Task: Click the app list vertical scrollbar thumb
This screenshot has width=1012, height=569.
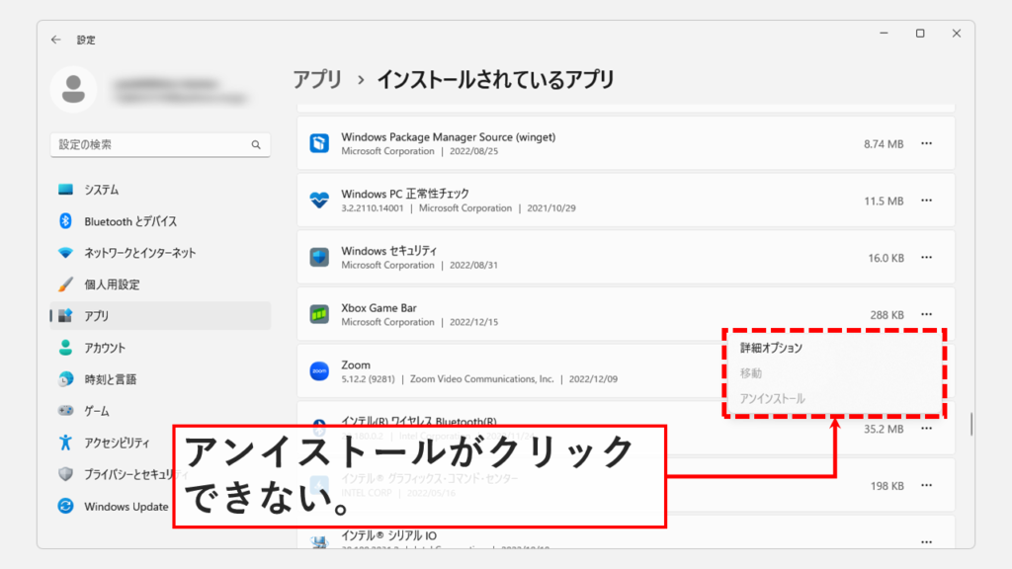Action: 971,424
